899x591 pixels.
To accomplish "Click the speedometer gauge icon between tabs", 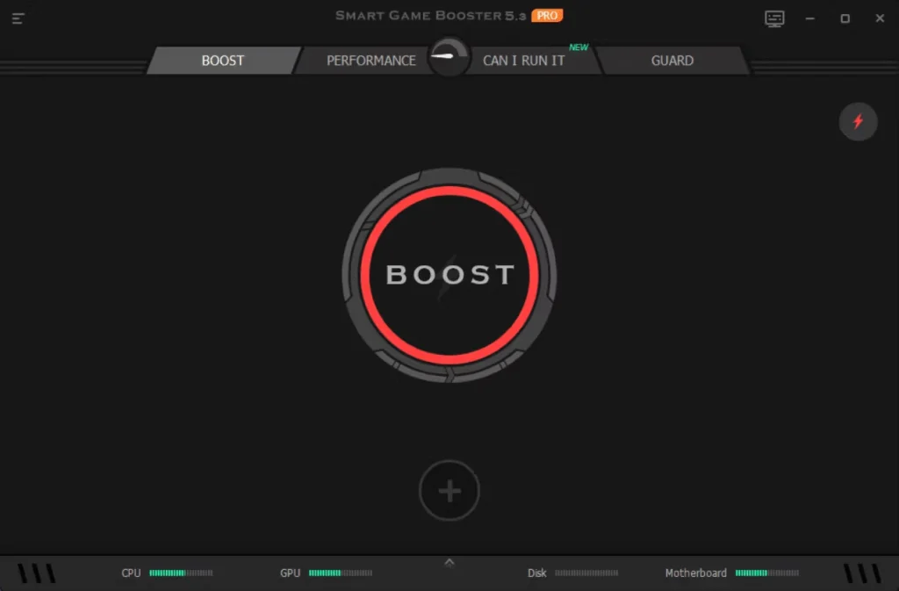I will click(449, 56).
